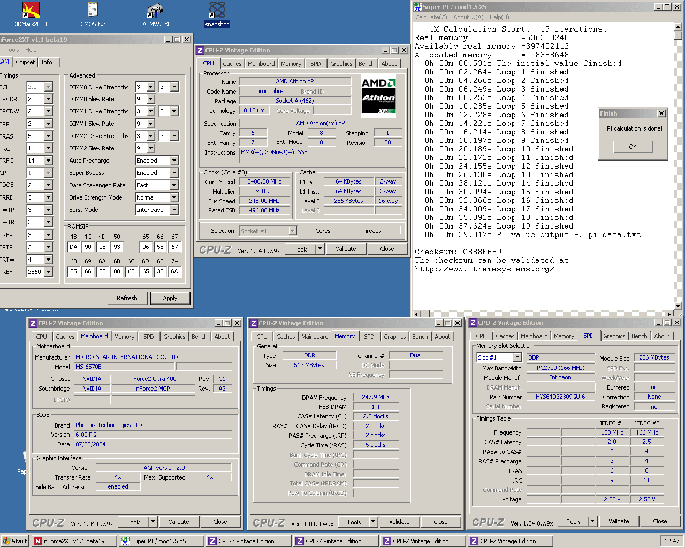Click Validate in the CPU-Z SPD window
This screenshot has height=548, width=685.
tap(619, 521)
